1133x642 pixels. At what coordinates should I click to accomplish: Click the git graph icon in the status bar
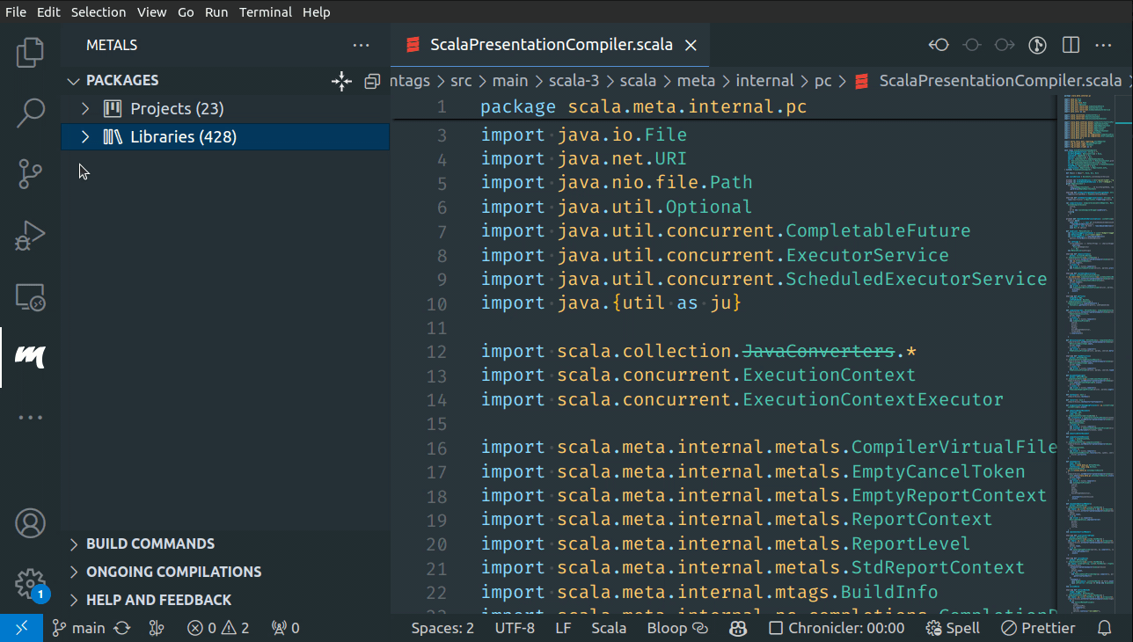point(157,628)
